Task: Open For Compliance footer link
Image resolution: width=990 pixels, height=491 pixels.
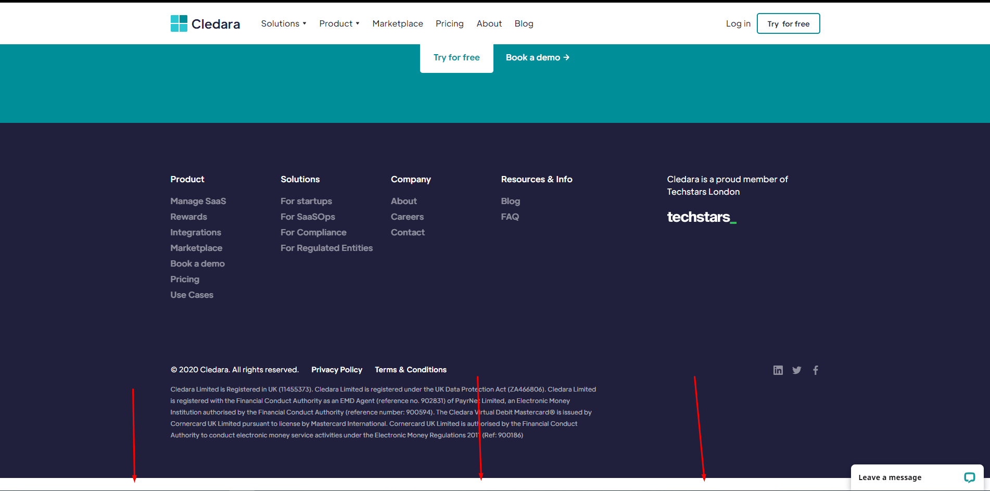Action: pyautogui.click(x=313, y=232)
